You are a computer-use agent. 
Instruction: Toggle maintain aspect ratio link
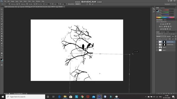[34, 4]
